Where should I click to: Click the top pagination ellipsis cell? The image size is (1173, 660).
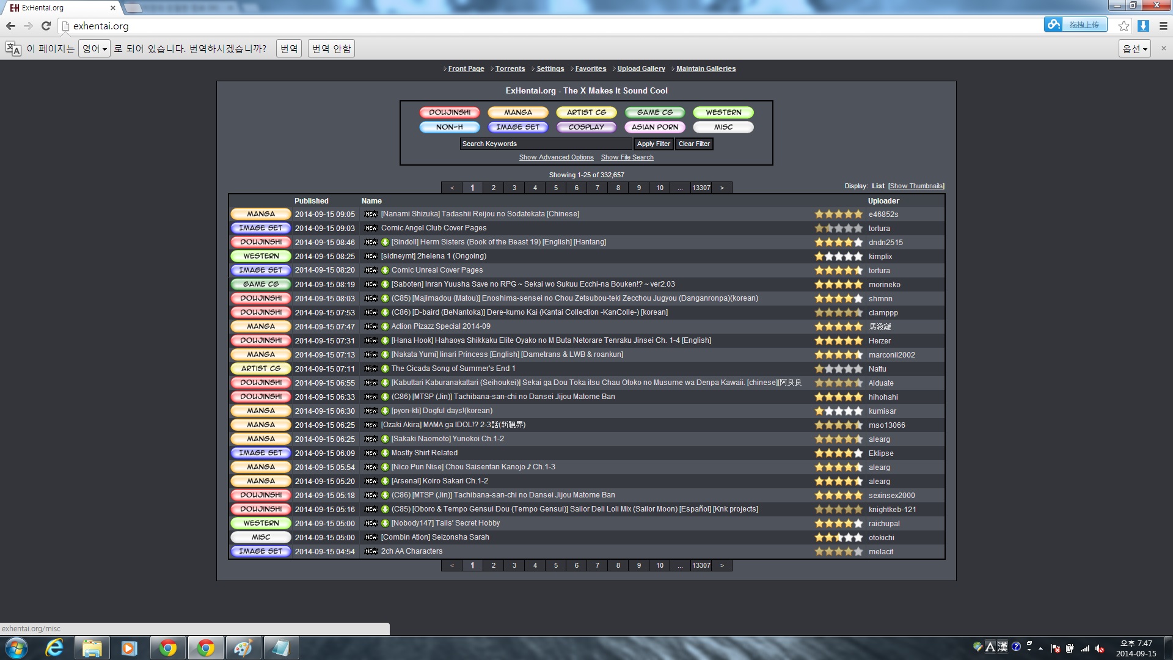pyautogui.click(x=681, y=188)
